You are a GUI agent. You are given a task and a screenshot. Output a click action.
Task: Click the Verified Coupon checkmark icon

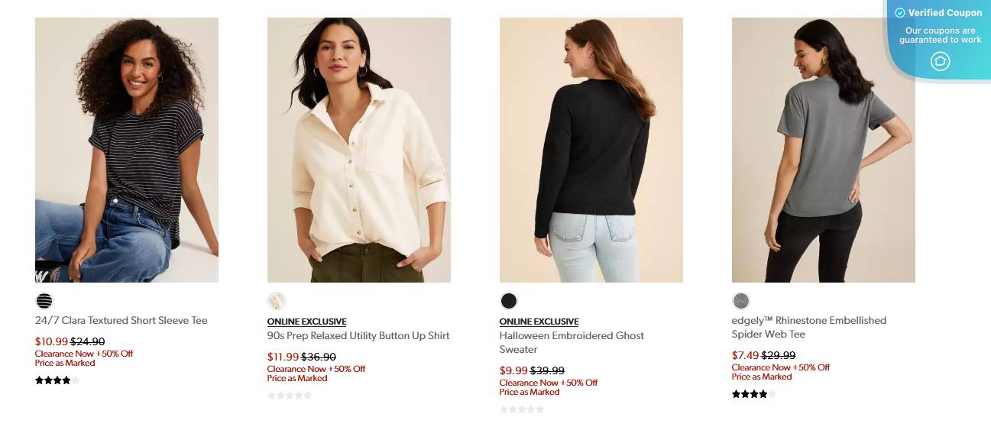(900, 13)
